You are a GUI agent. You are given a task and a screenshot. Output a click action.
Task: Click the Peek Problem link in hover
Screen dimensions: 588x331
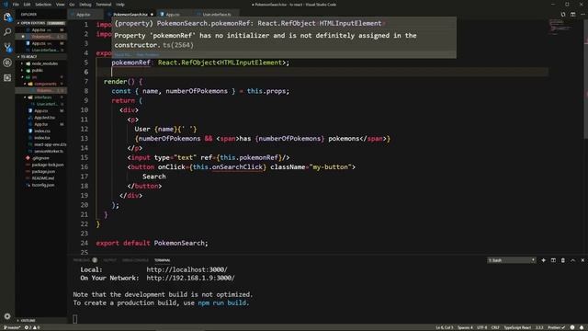(147, 55)
